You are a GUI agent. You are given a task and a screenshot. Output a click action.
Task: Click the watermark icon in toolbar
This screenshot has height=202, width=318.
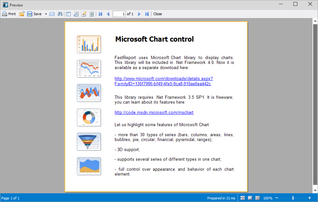pyautogui.click(x=92, y=14)
